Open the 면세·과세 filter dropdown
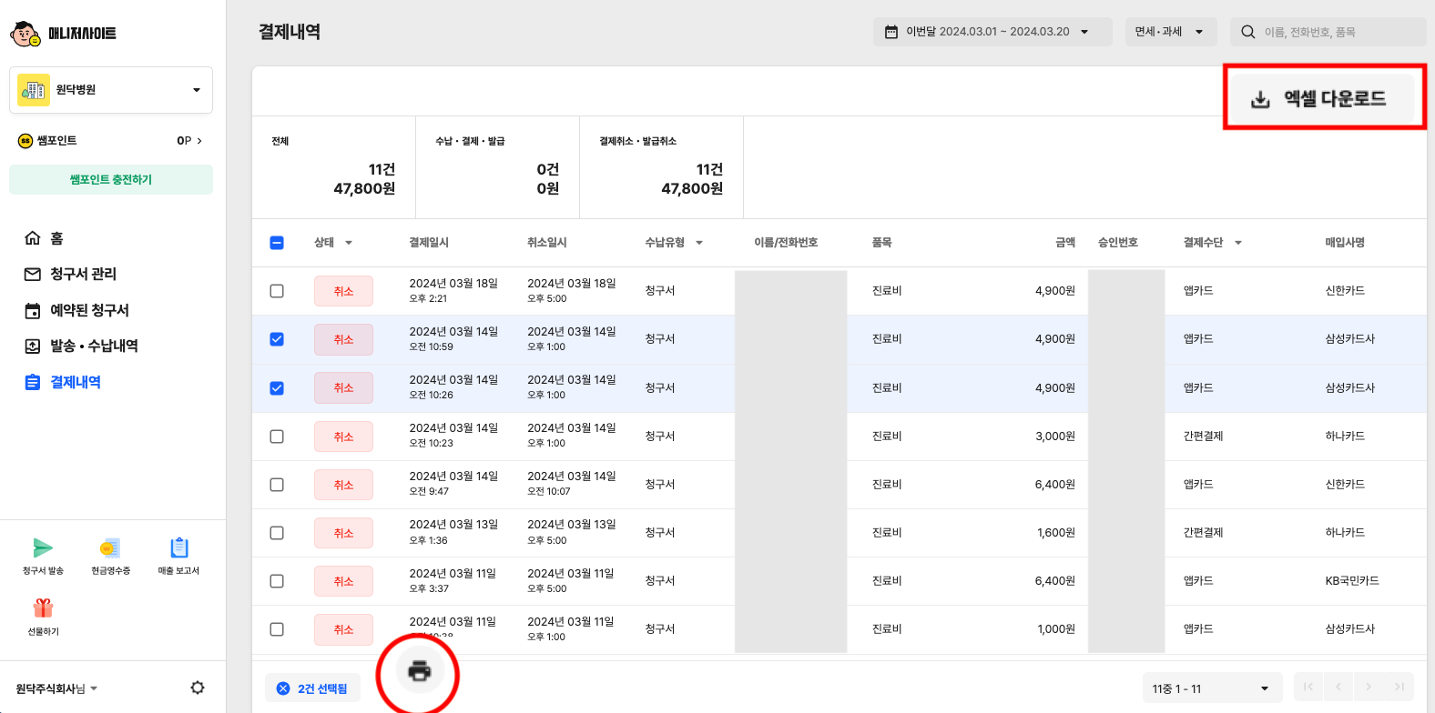Screen dimensions: 1435x713 (x=1169, y=32)
